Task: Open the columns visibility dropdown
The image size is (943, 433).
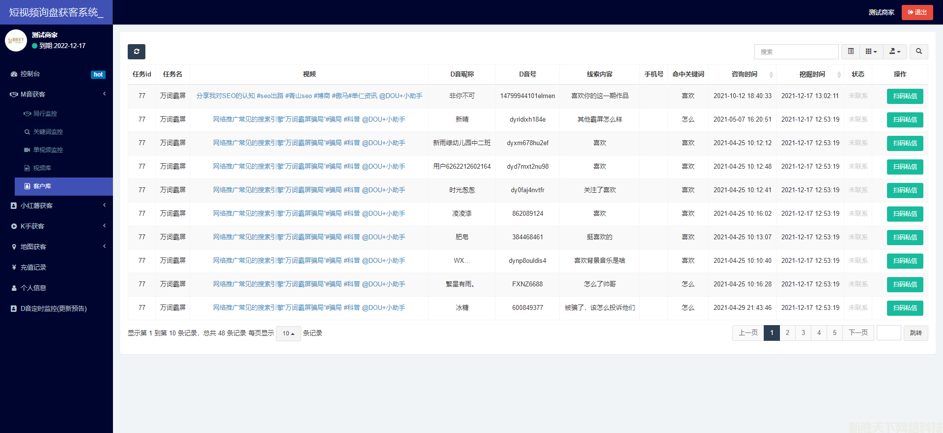Action: [x=871, y=51]
